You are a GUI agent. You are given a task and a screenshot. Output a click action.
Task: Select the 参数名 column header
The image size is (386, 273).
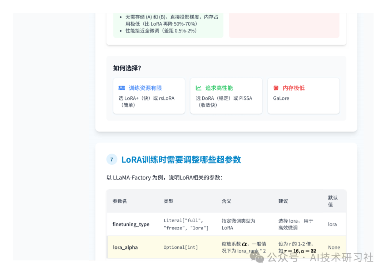click(119, 201)
